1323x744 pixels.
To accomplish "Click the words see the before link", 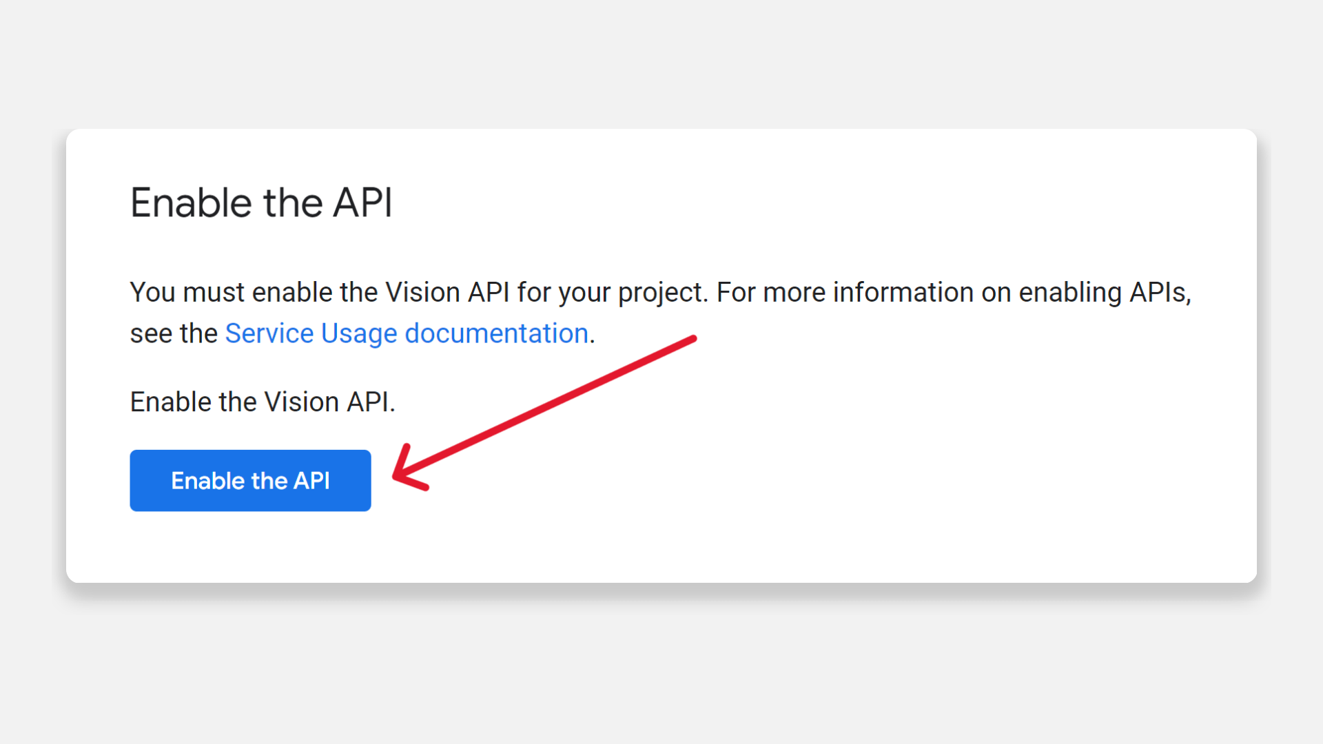I will (174, 333).
